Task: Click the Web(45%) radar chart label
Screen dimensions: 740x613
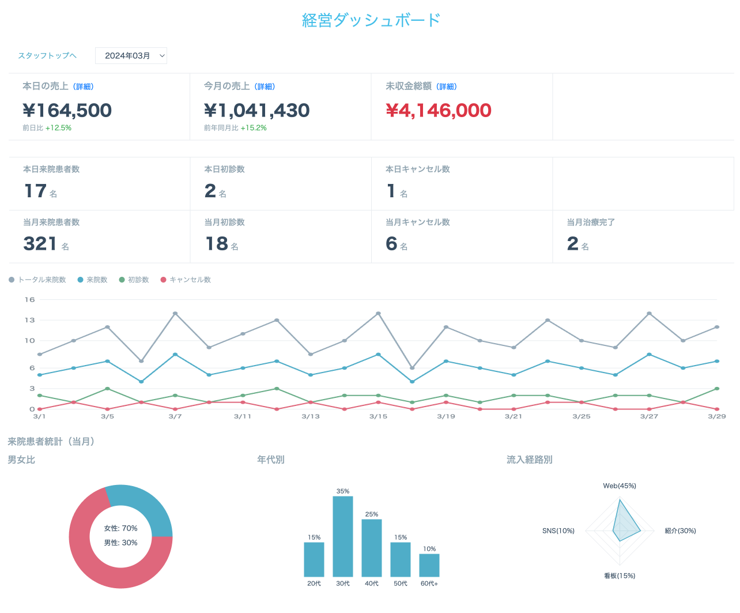Action: [620, 486]
